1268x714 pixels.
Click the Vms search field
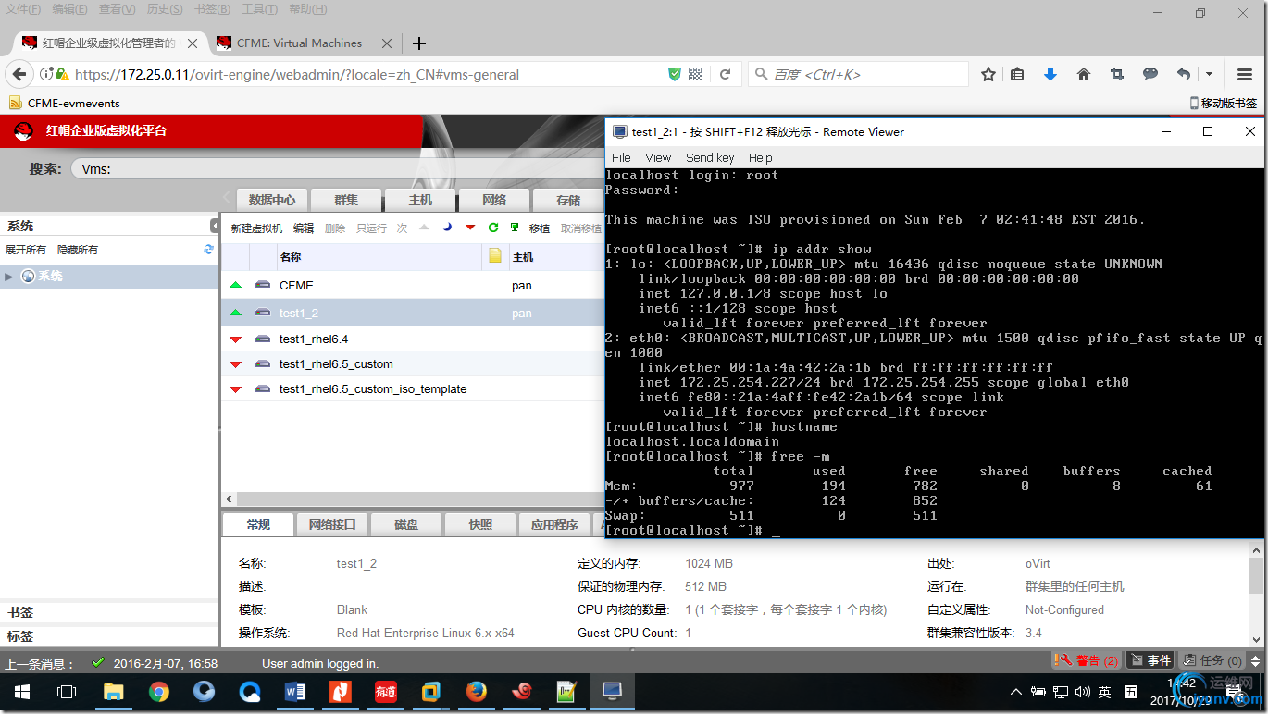click(338, 169)
